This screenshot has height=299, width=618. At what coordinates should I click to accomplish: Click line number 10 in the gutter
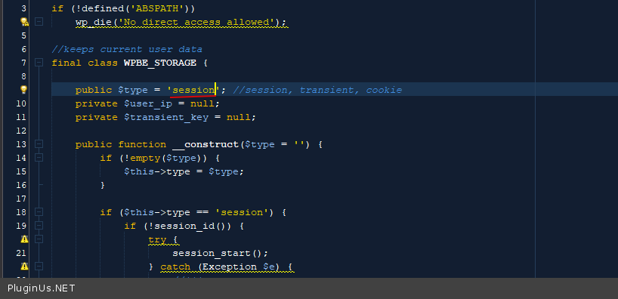[x=21, y=103]
